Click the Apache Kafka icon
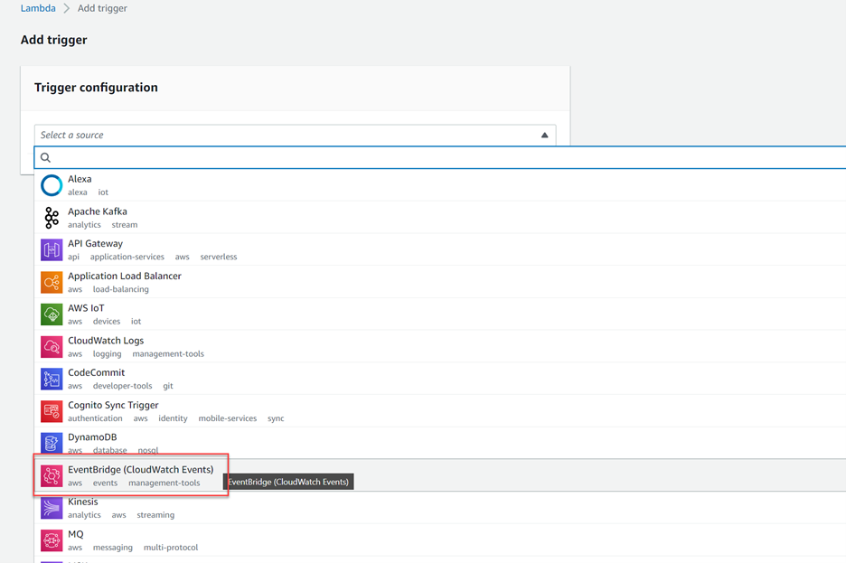 click(52, 217)
